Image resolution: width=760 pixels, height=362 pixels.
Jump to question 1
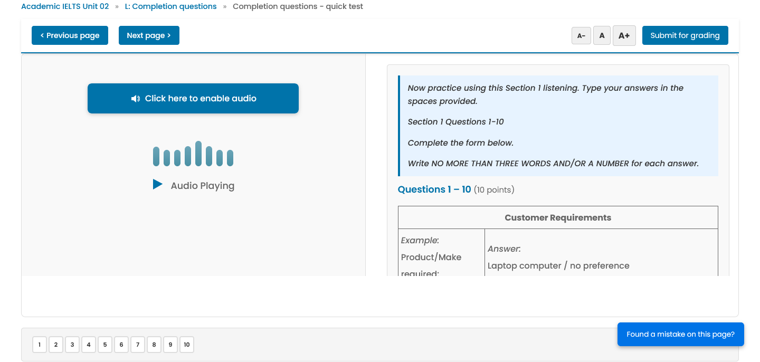[40, 345]
